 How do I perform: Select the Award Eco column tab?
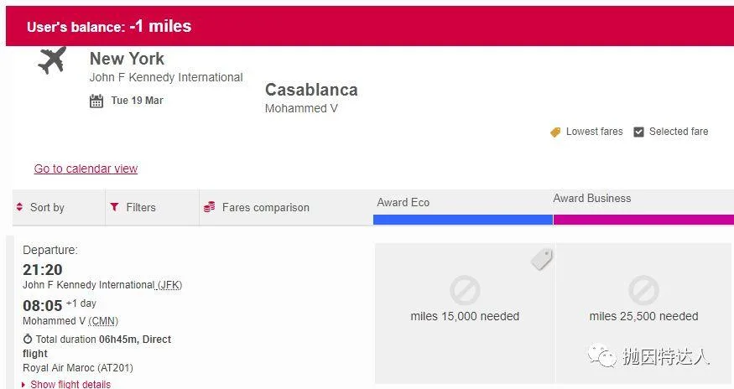point(403,202)
